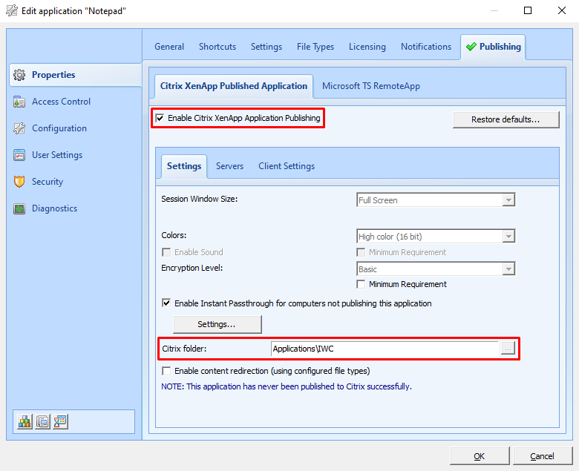Open Diagnostics label in sidebar

coord(55,208)
